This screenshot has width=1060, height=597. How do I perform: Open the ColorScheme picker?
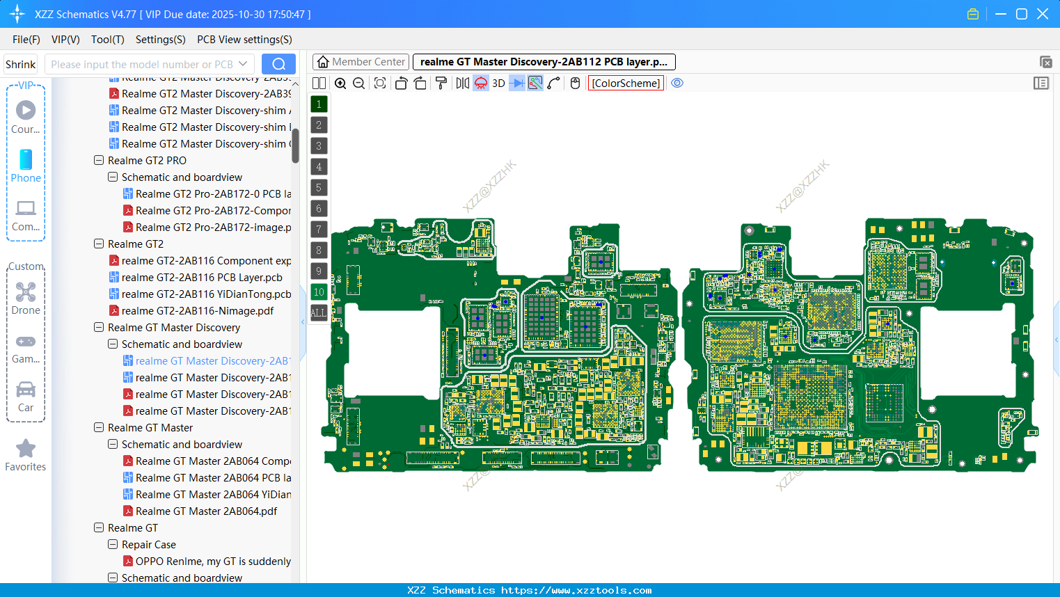click(626, 83)
